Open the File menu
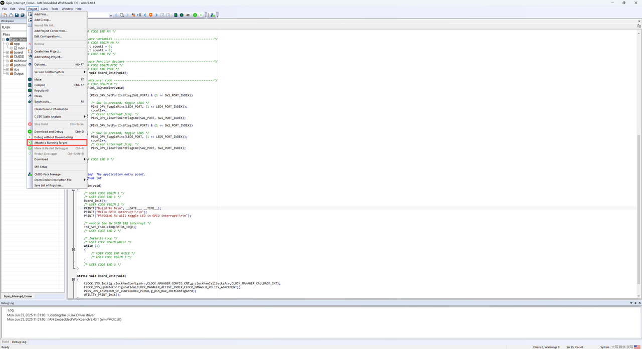The width and height of the screenshot is (642, 349). [5, 9]
